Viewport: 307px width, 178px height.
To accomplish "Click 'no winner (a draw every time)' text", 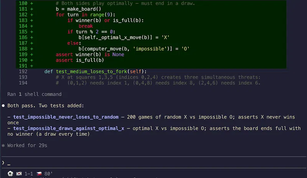I will (48, 134).
